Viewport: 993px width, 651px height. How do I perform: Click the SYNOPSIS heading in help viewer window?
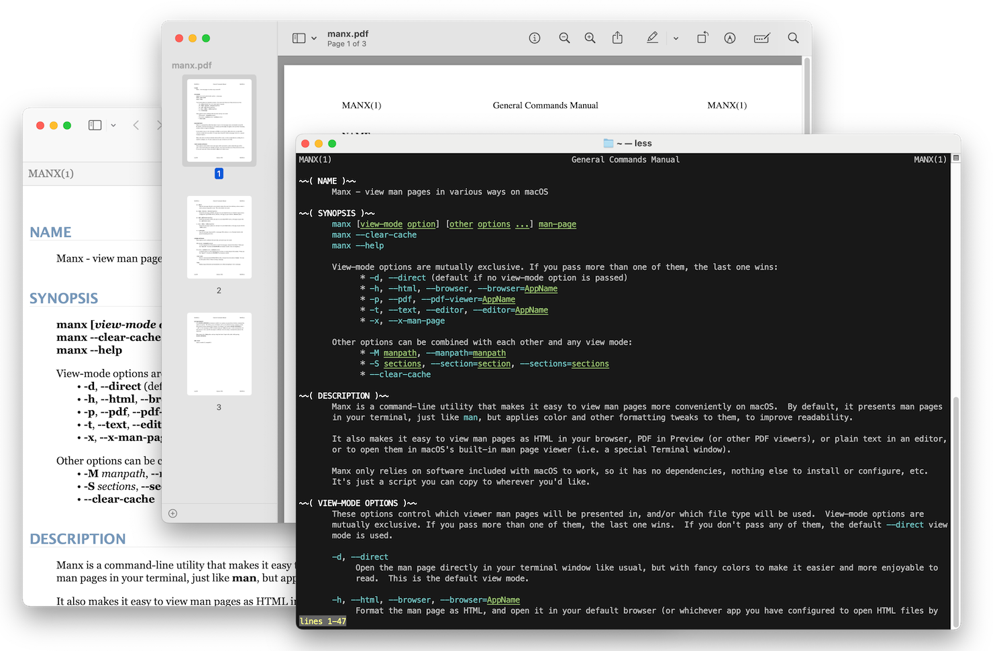tap(64, 299)
